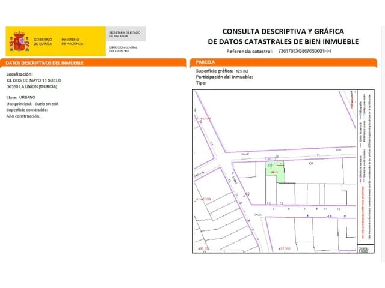Screen dimensions: 385x288
Task: Click the Localización label
Action: [x=20, y=74]
